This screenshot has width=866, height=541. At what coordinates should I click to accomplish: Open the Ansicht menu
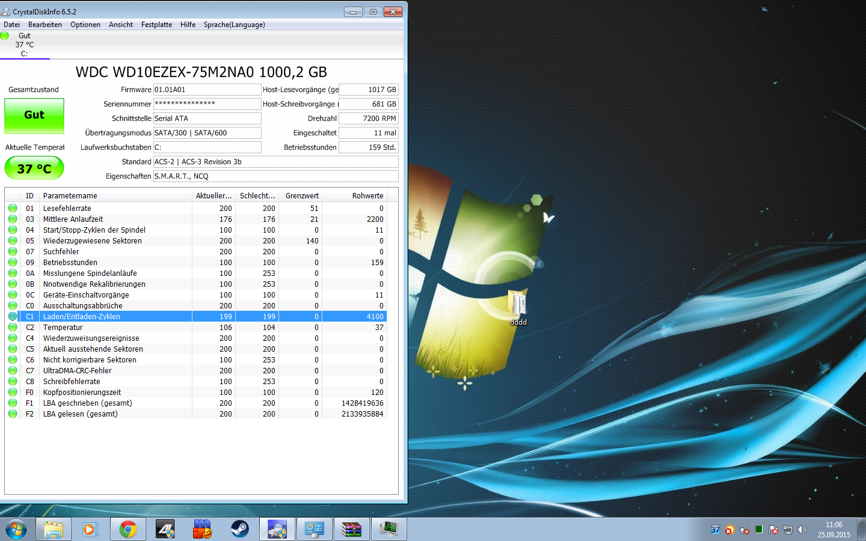121,25
